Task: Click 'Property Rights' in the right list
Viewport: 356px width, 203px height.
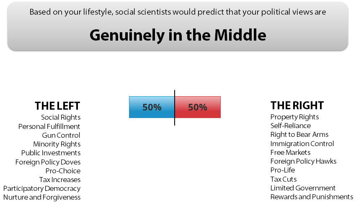Action: coord(294,117)
